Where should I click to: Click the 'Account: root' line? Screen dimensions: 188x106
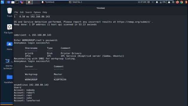tap(23, 95)
